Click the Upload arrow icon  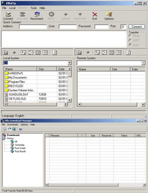pyautogui.click(x=66, y=14)
